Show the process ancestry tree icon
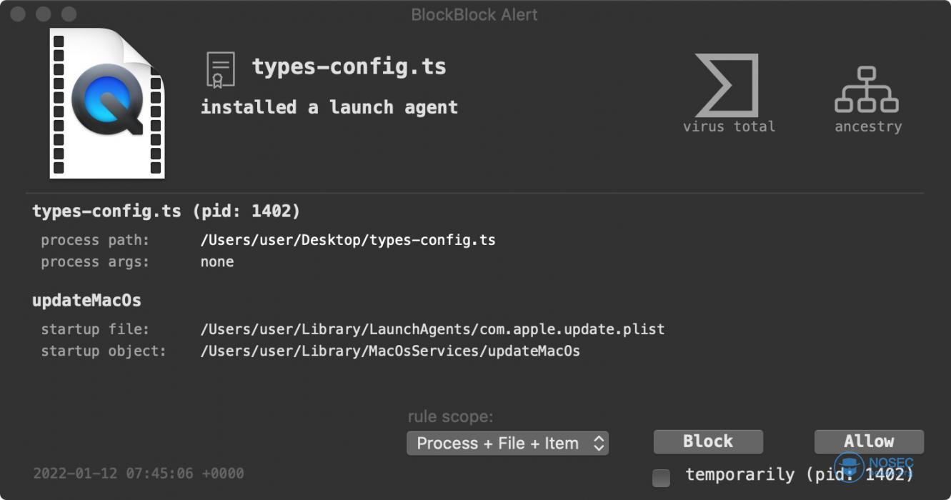Viewport: 951px width, 500px height. 867,89
